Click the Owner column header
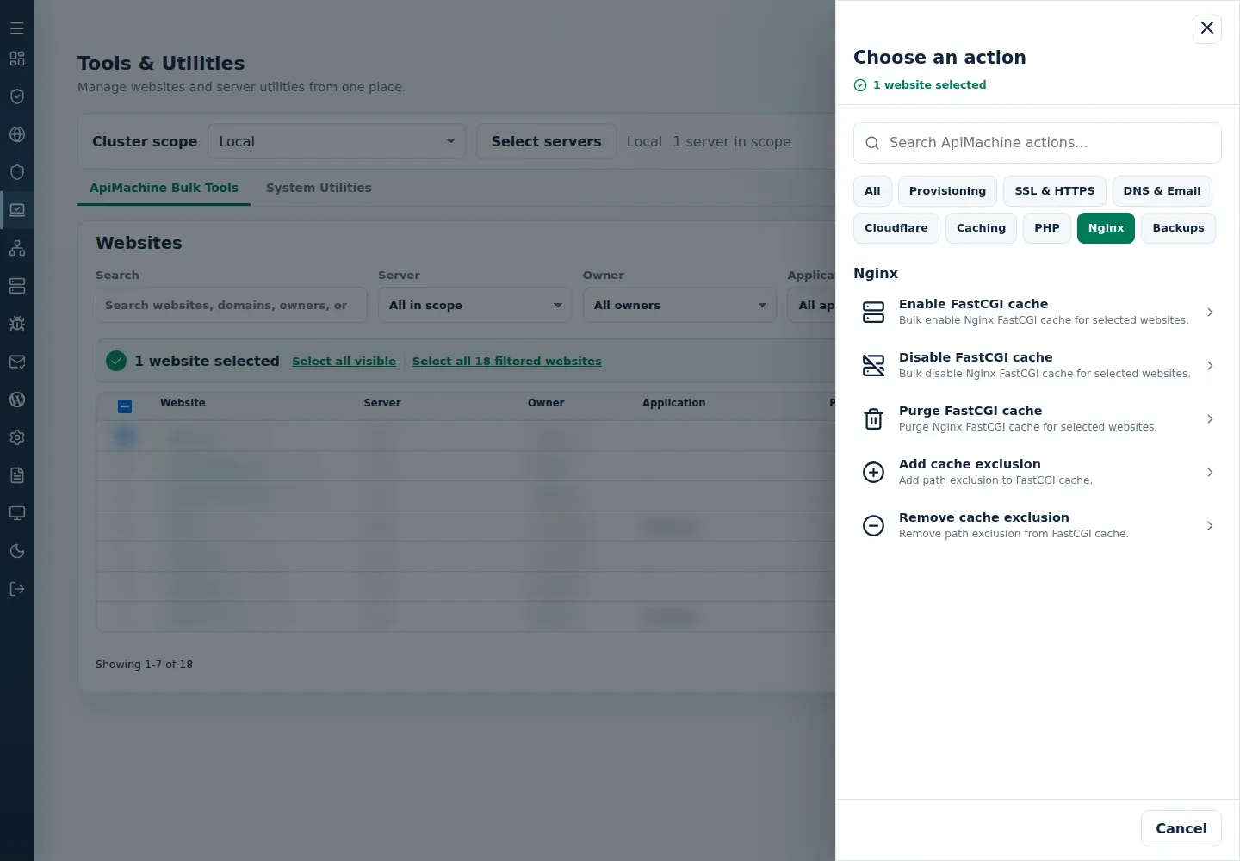This screenshot has height=861, width=1240. point(546,403)
